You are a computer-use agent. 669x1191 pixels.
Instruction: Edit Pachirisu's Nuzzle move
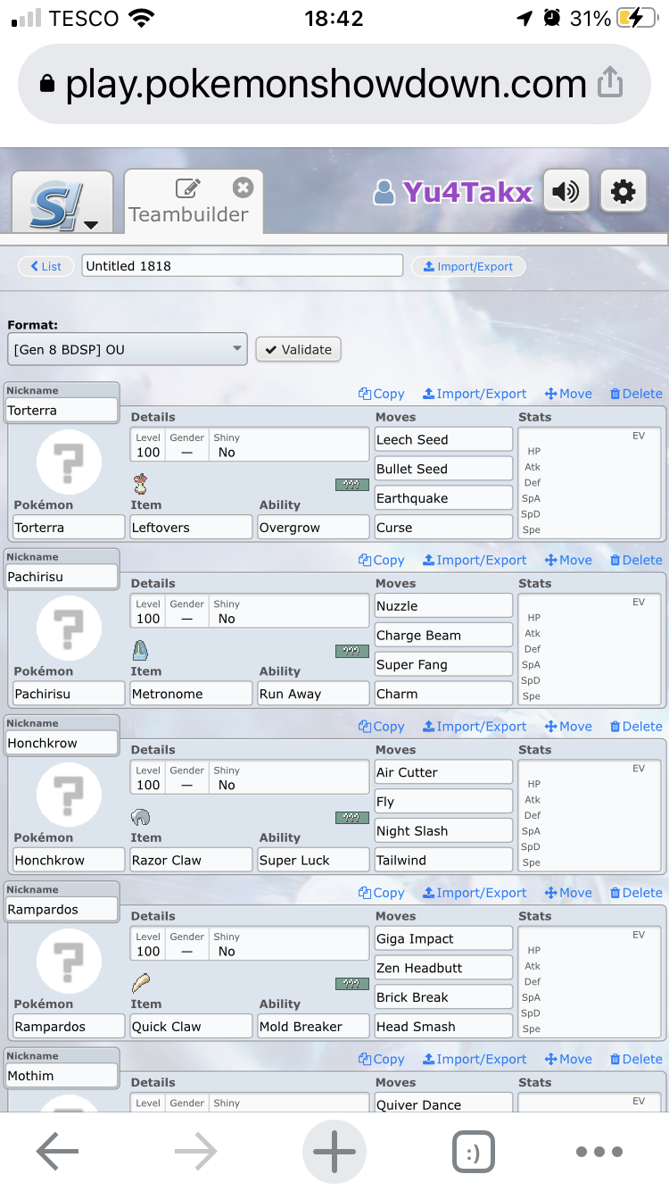pyautogui.click(x=443, y=605)
